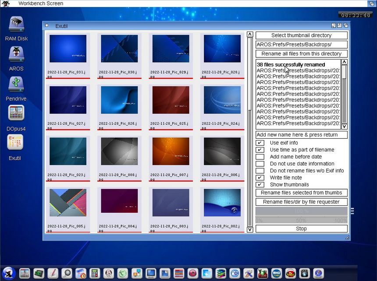Disable the Use exif info checkbox
This screenshot has height=281, width=377.
[260, 143]
